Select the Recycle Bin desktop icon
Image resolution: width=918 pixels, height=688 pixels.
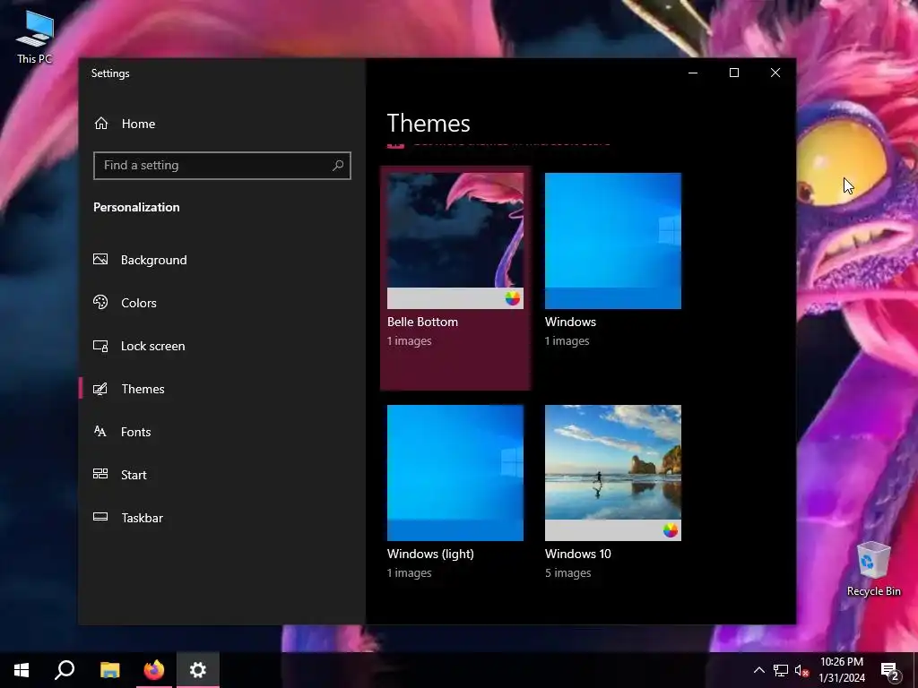pos(873,569)
